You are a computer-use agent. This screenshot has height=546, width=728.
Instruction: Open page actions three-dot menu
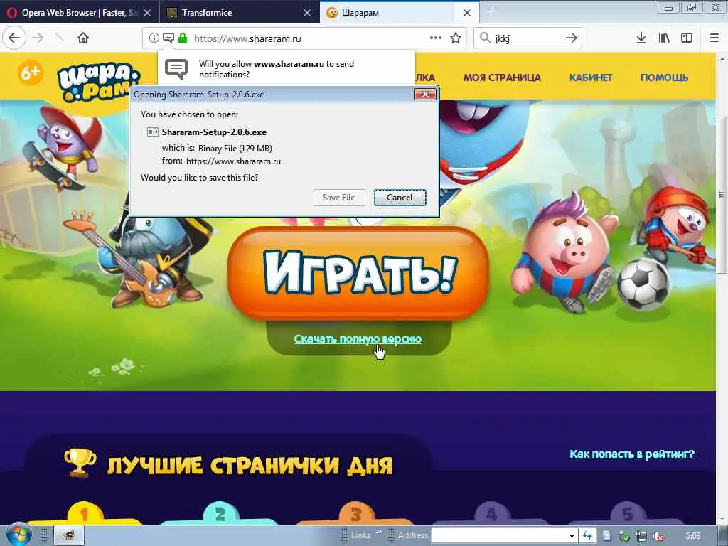pyautogui.click(x=436, y=38)
